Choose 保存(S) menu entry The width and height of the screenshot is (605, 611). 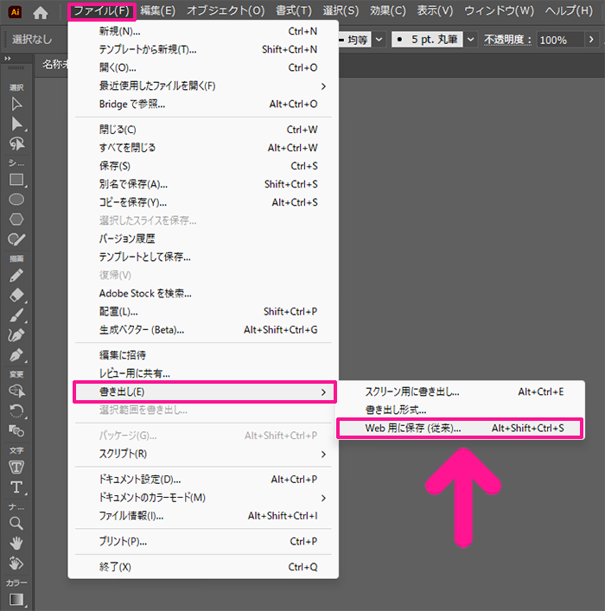pyautogui.click(x=203, y=166)
